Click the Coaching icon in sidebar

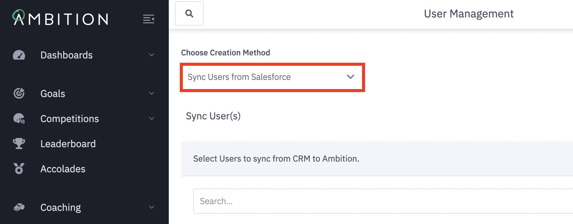pyautogui.click(x=19, y=207)
